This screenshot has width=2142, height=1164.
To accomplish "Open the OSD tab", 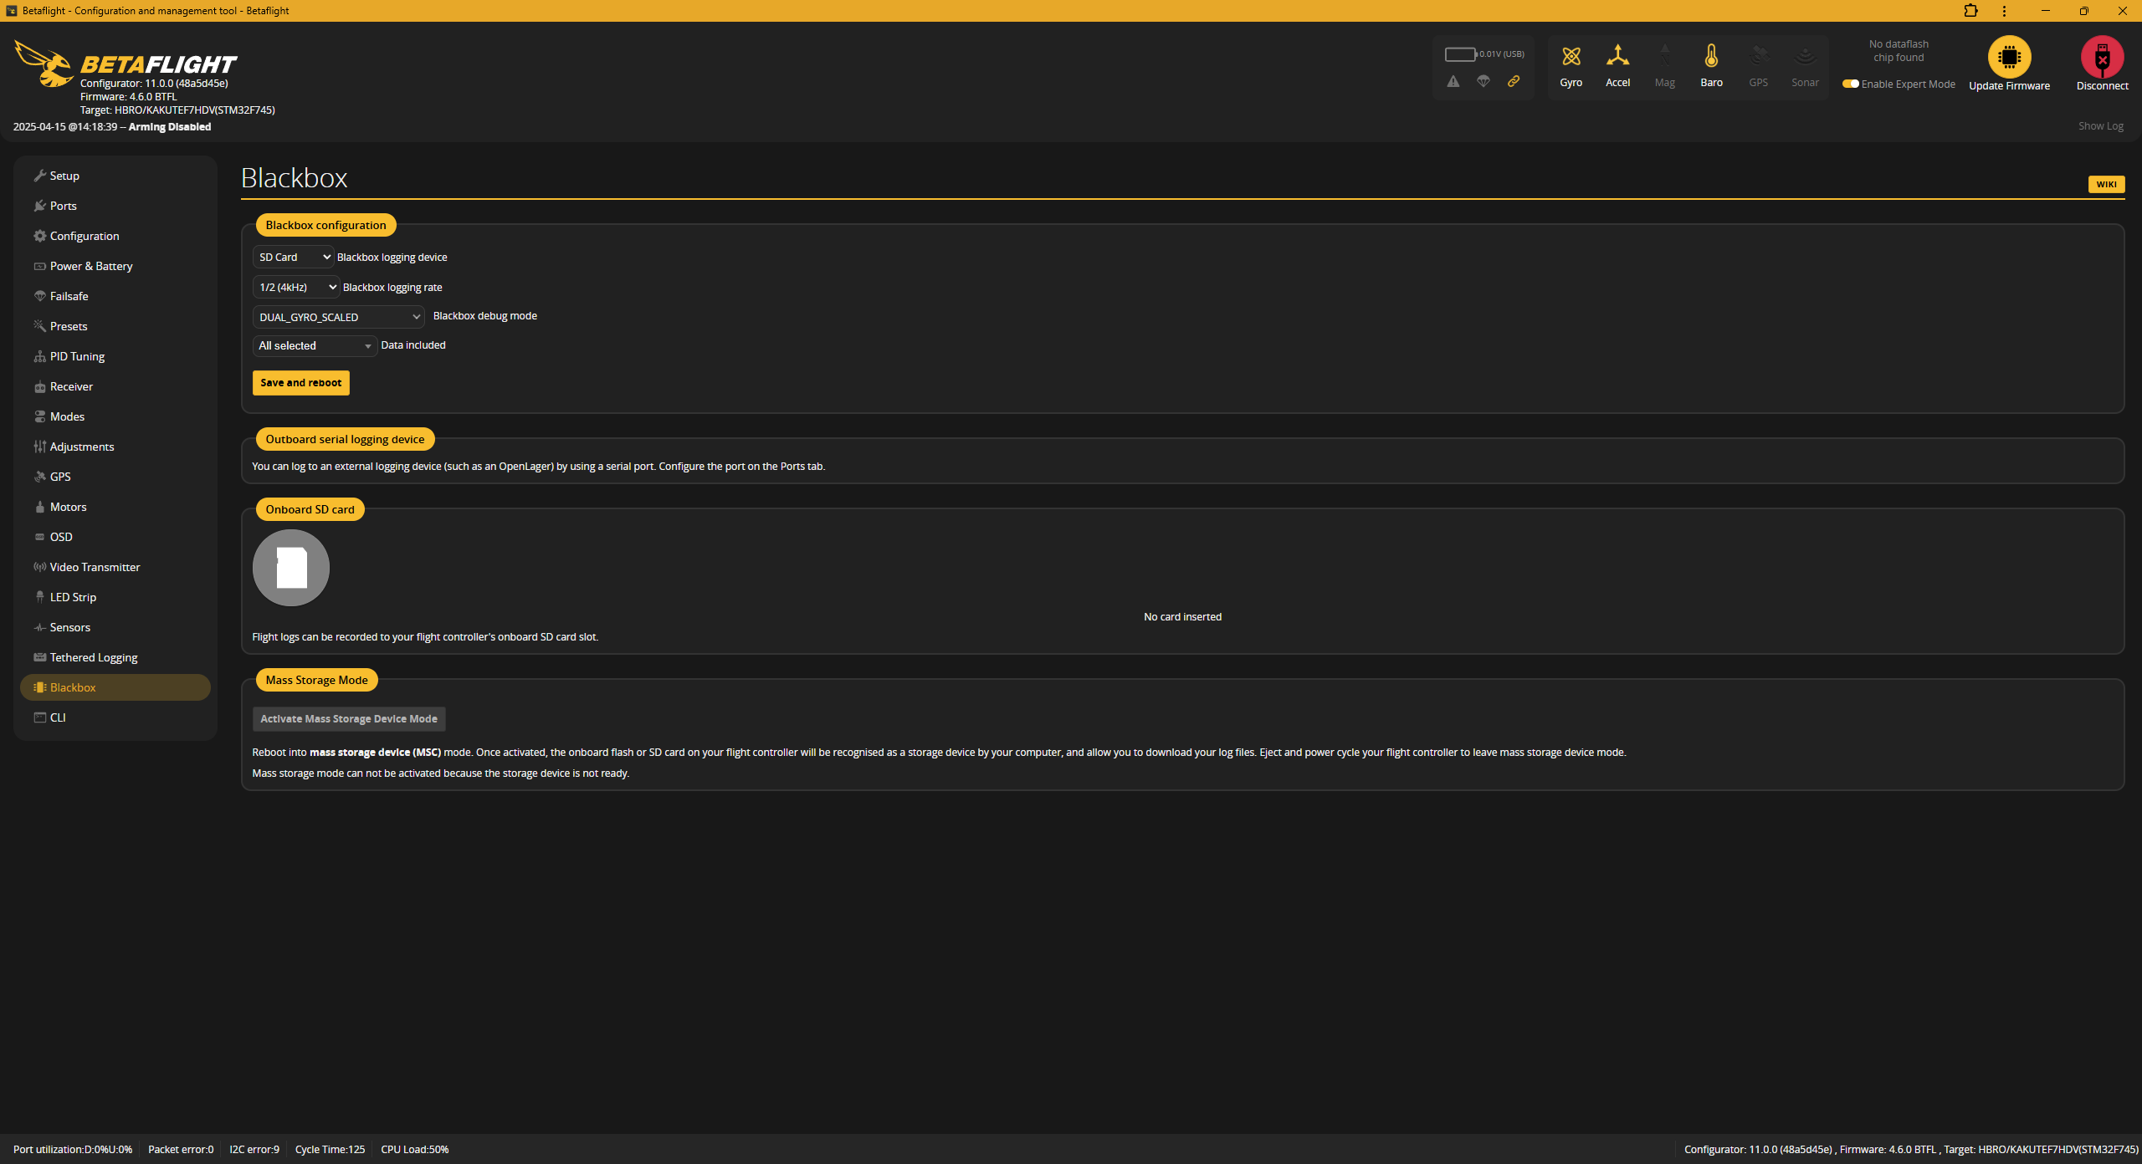I will [115, 537].
